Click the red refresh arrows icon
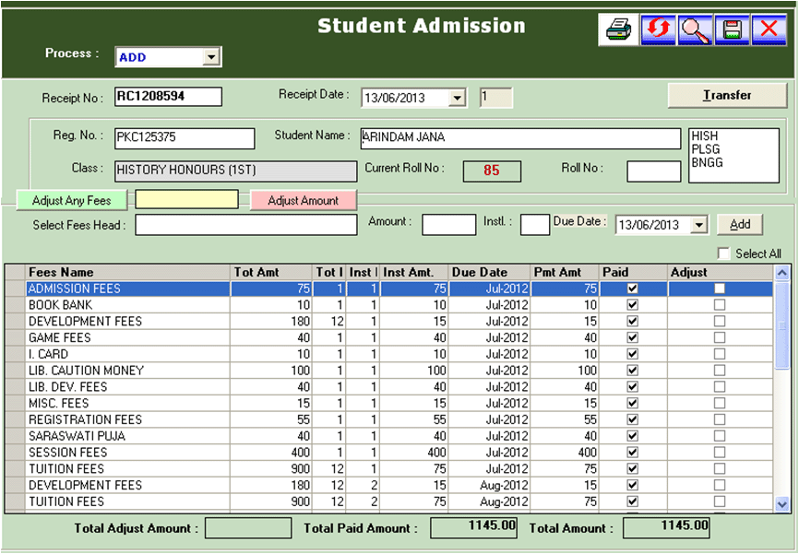 coord(659,29)
